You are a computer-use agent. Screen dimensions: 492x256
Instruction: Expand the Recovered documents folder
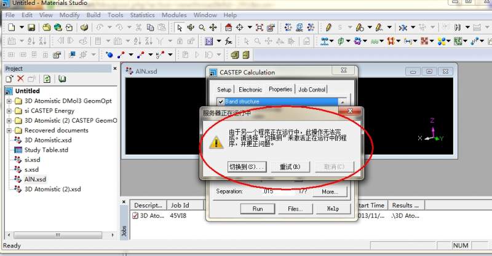click(9, 130)
